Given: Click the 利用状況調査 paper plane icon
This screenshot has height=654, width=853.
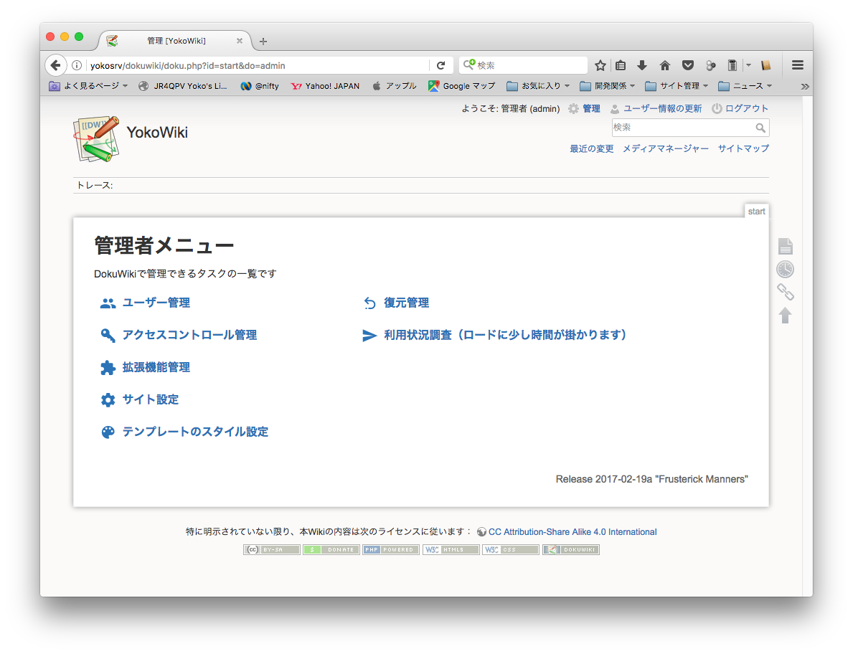Looking at the screenshot, I should (x=370, y=336).
